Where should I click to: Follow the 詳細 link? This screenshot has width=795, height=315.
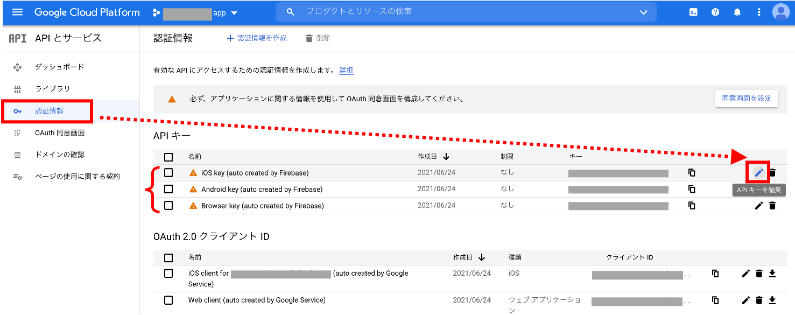(x=347, y=71)
